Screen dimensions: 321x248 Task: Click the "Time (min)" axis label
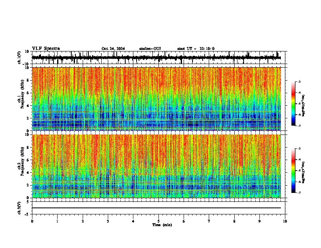[x=162, y=225]
